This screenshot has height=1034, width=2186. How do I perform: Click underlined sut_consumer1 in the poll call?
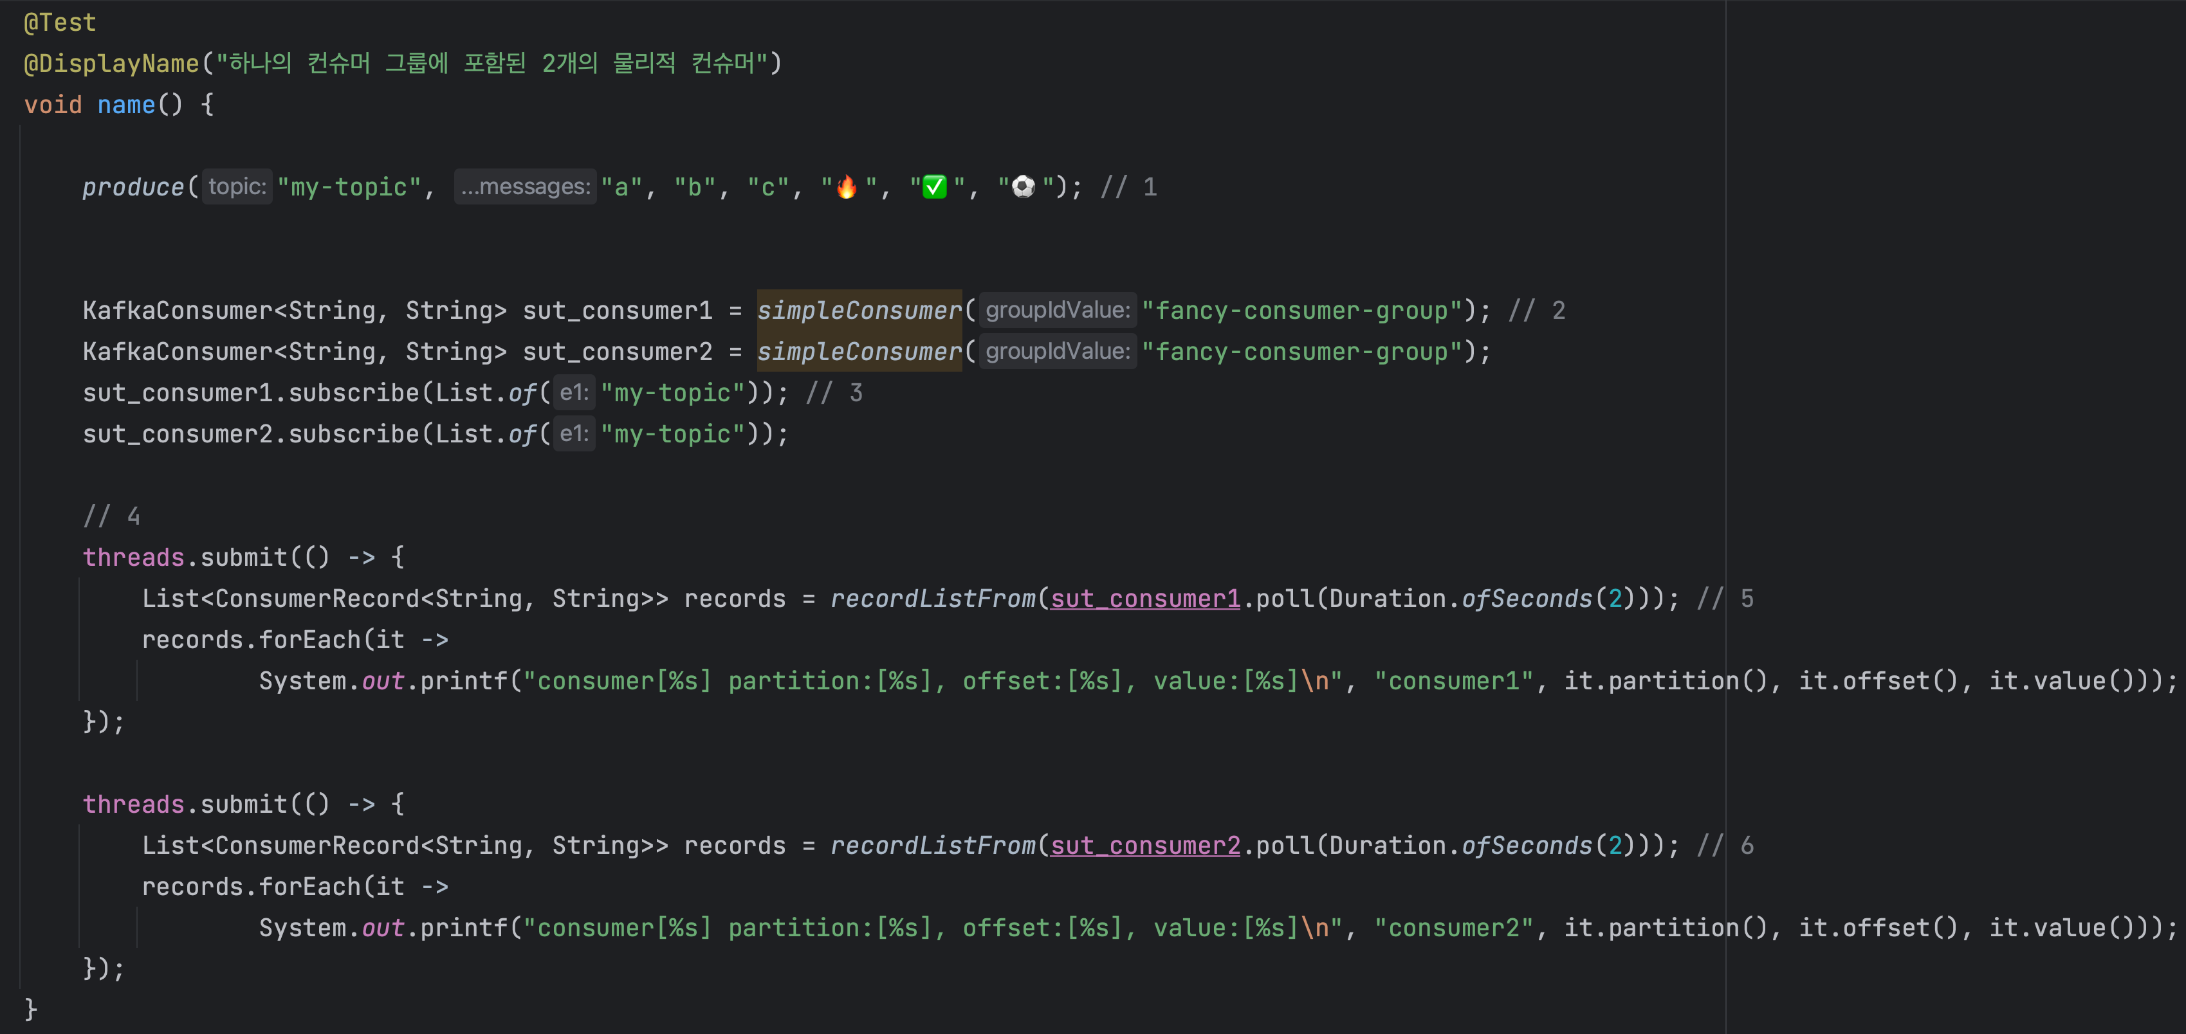pyautogui.click(x=1144, y=599)
